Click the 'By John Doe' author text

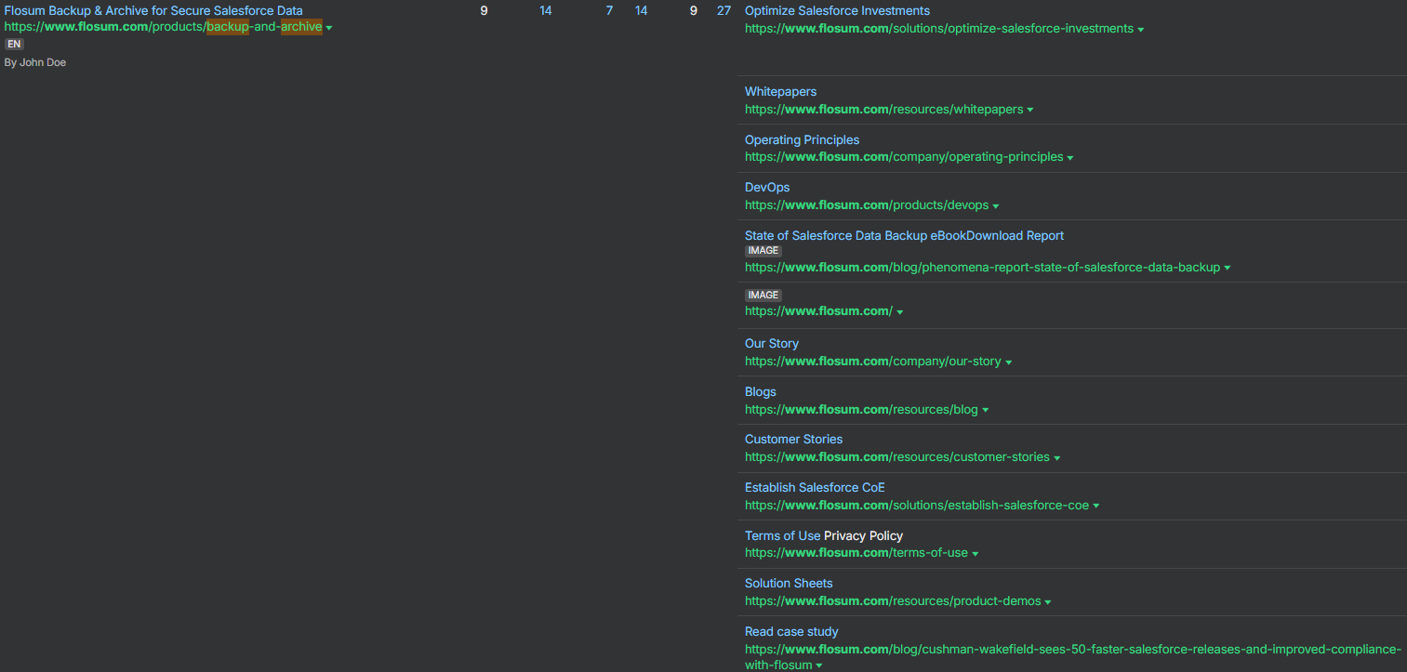coord(35,62)
